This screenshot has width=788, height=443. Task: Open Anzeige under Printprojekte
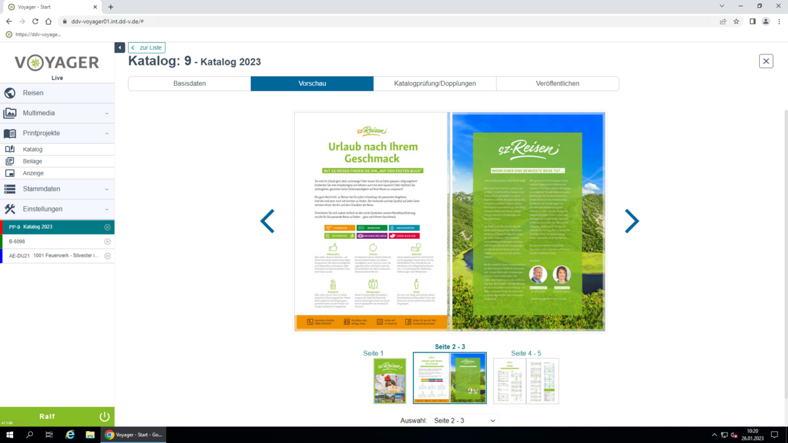pos(57,173)
